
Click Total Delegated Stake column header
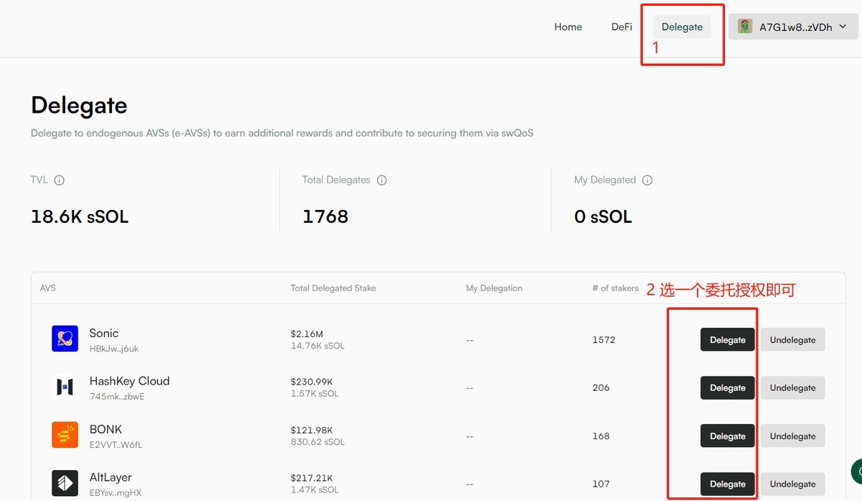click(333, 288)
